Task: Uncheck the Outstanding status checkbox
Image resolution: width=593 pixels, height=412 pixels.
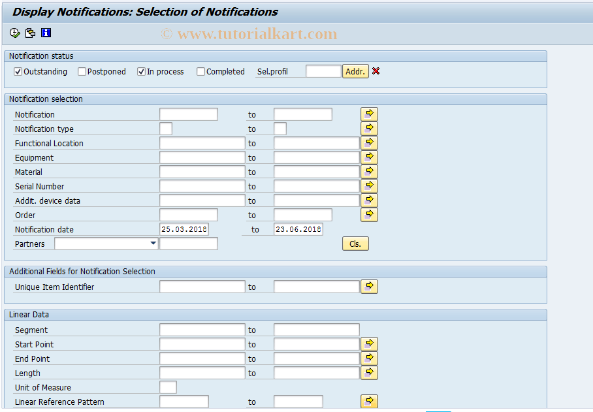Action: point(18,71)
